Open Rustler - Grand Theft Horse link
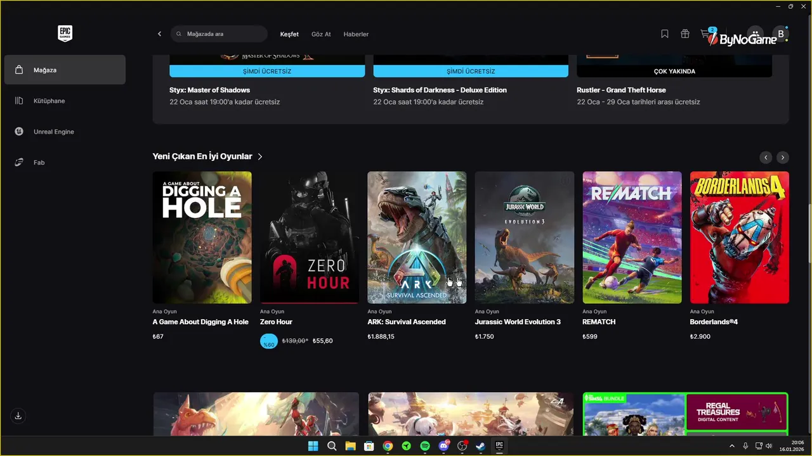 coord(621,90)
